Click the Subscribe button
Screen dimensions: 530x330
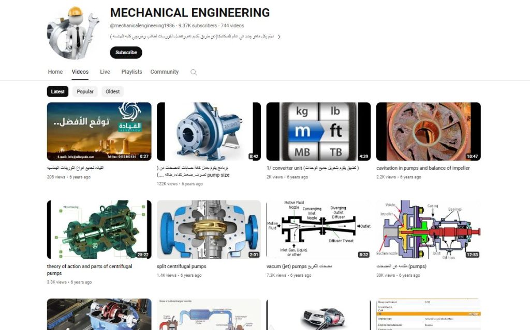click(126, 52)
